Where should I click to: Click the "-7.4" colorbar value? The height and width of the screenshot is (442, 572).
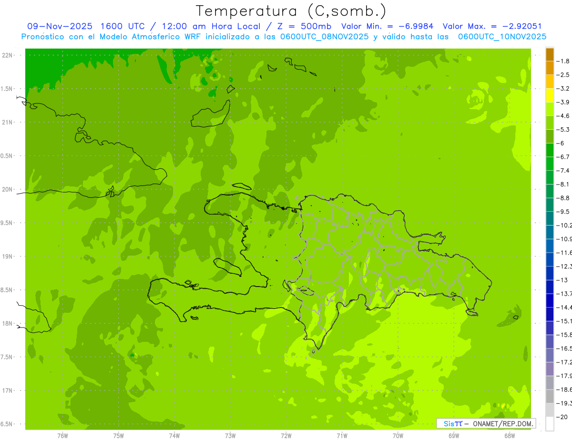(564, 171)
